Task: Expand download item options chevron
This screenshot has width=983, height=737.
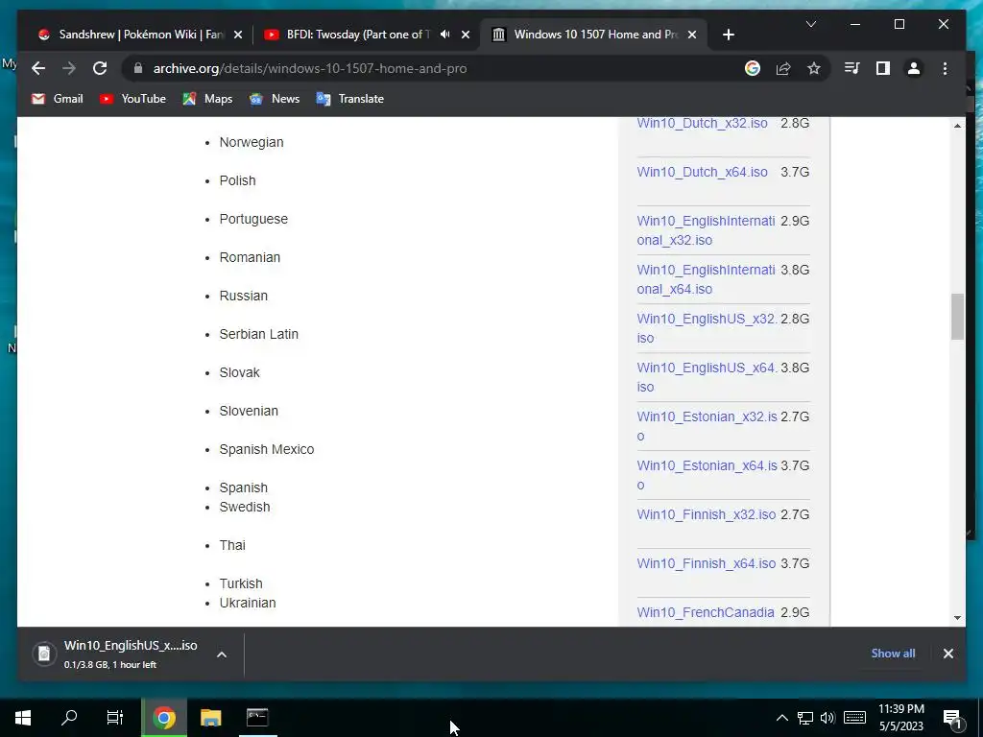Action: 222,654
